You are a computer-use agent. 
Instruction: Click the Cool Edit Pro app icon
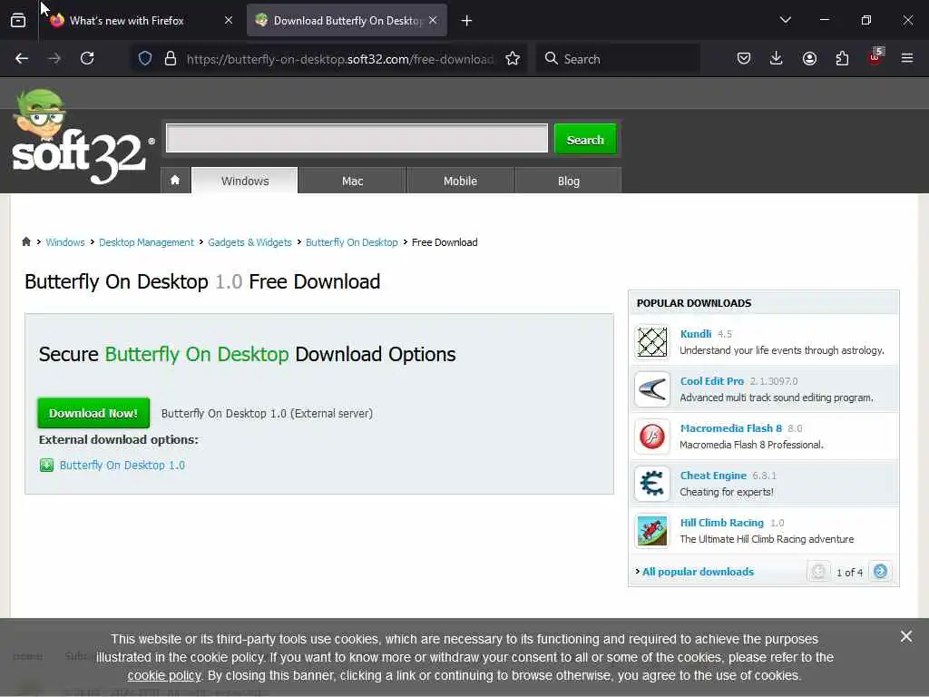(651, 389)
